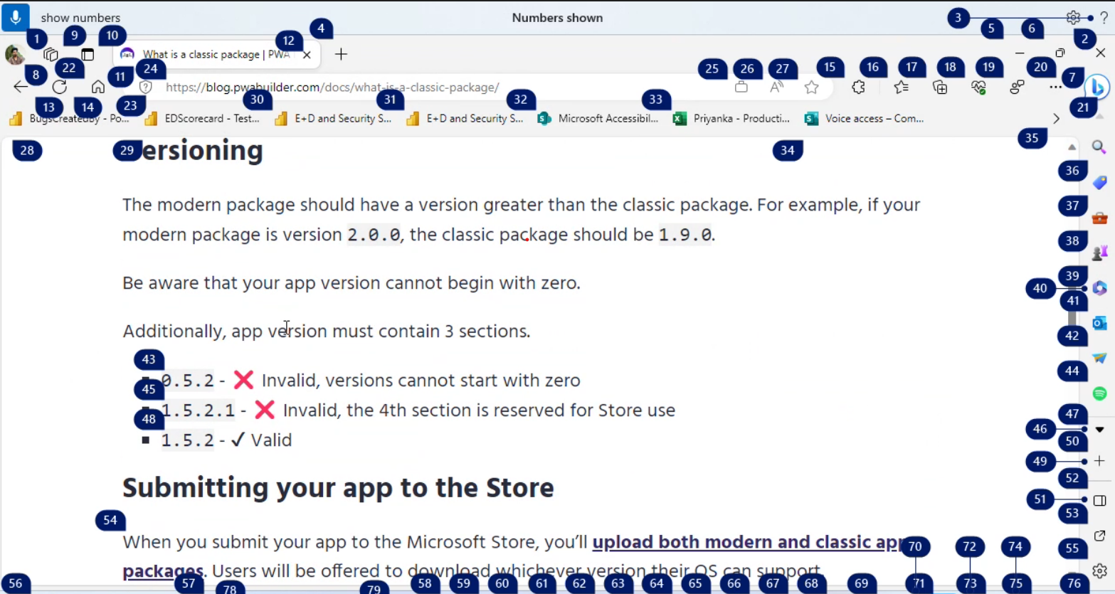The height and width of the screenshot is (594, 1115).
Task: Click the shopping tag icon in sidebar
Action: point(1099,181)
